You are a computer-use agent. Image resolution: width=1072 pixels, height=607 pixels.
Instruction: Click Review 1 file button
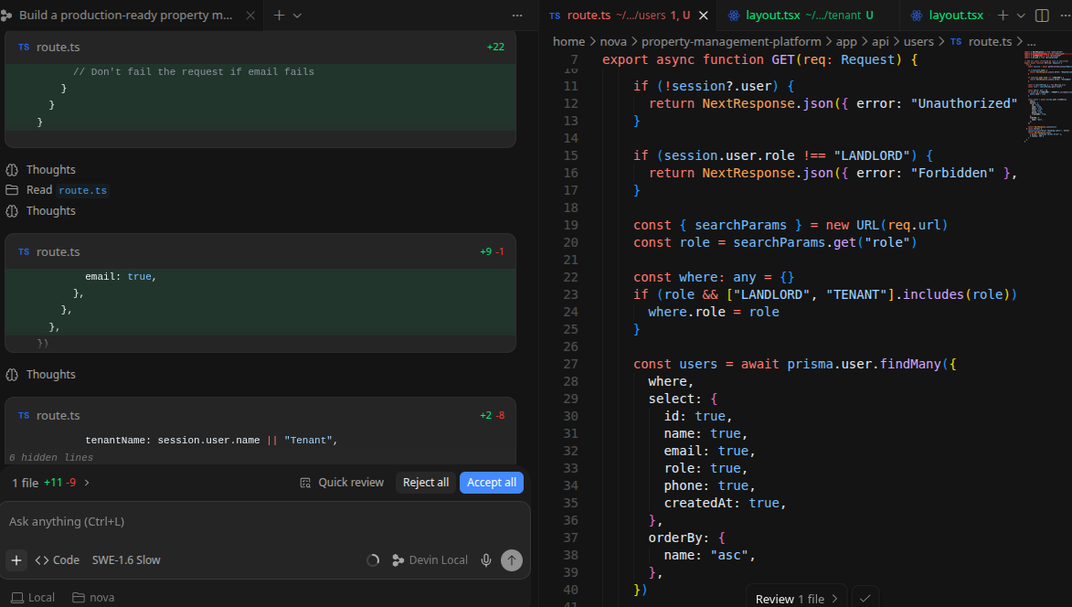click(x=797, y=599)
